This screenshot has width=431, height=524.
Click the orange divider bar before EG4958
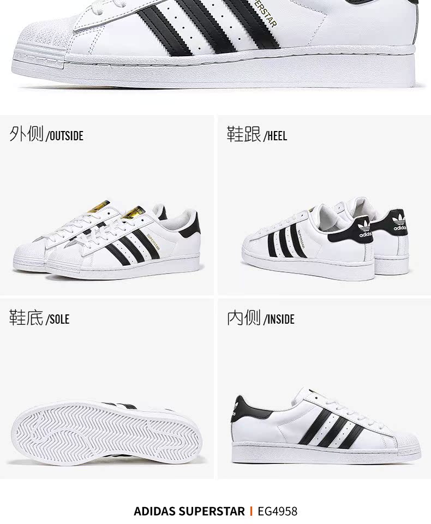[x=252, y=511]
